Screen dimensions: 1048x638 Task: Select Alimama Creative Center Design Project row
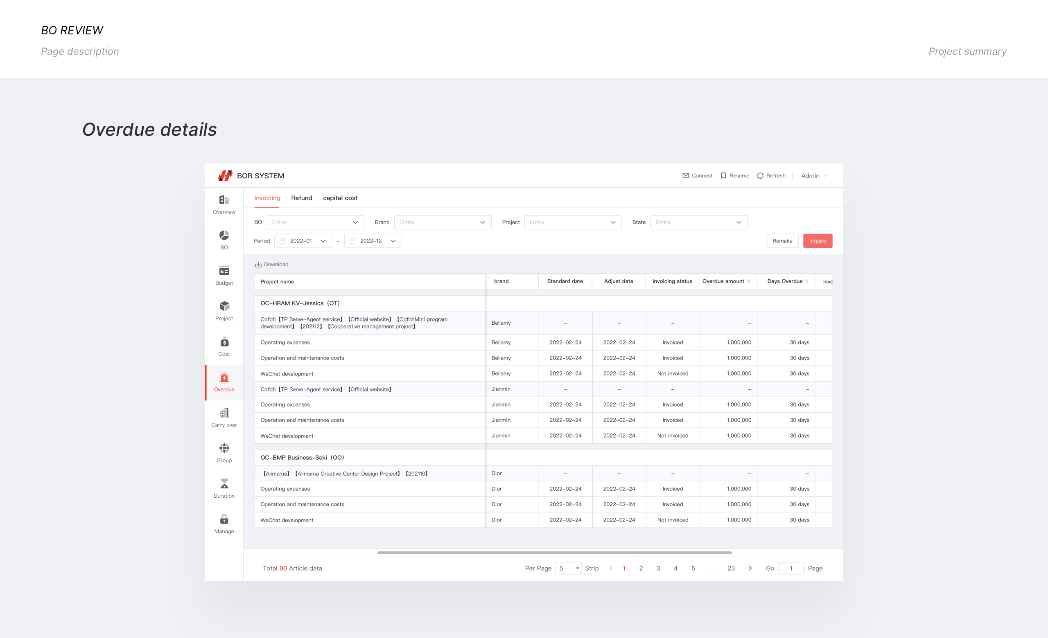coord(543,473)
